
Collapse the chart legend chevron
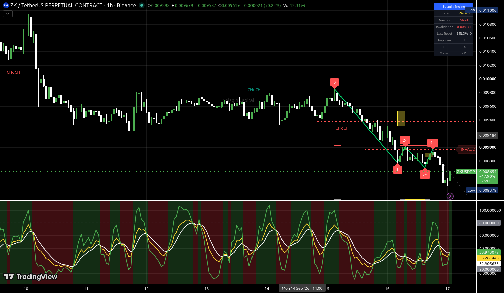point(8,14)
